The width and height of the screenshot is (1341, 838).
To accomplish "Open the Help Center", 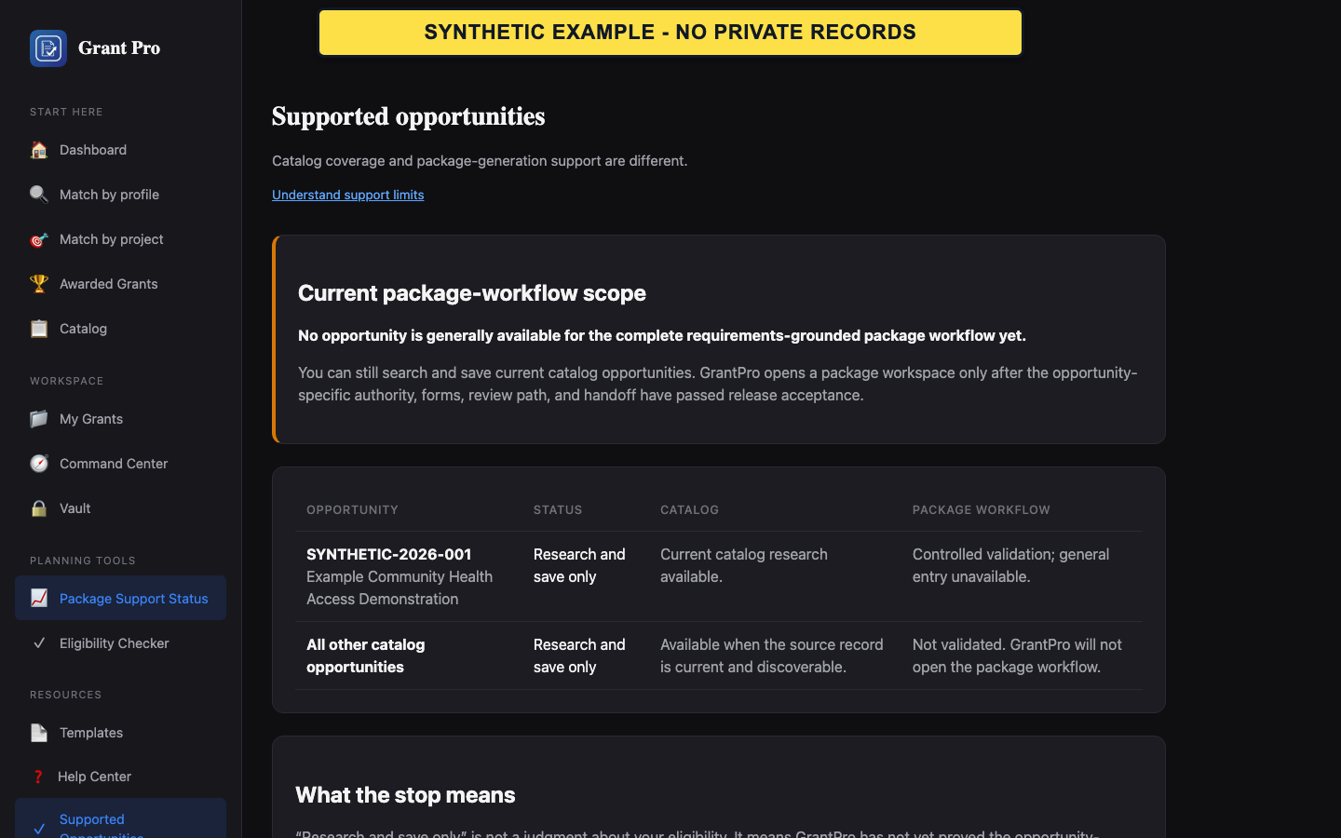I will [120, 777].
